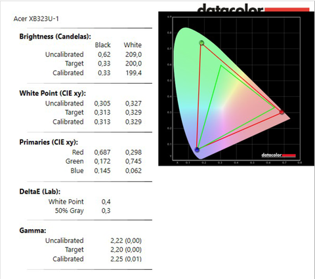Click the Acer XB323U-1 monitor name

(36, 19)
